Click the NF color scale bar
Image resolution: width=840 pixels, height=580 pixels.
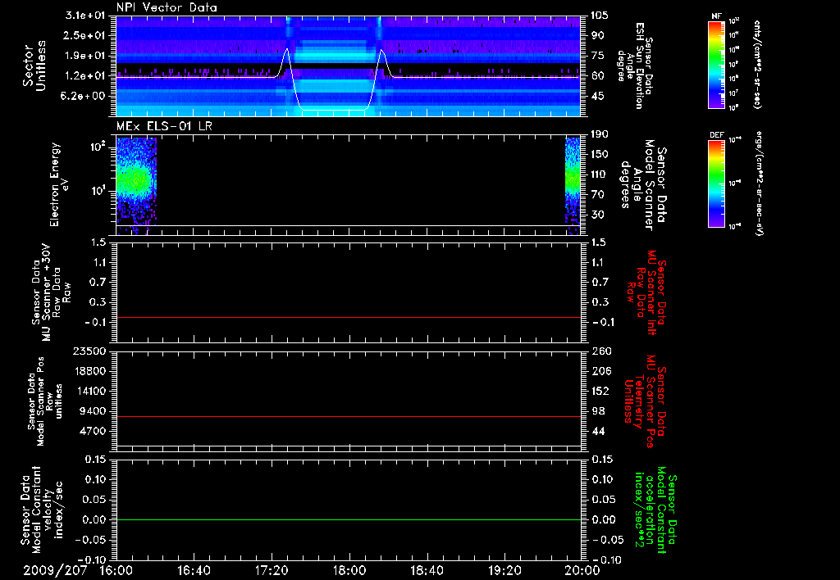[716, 65]
